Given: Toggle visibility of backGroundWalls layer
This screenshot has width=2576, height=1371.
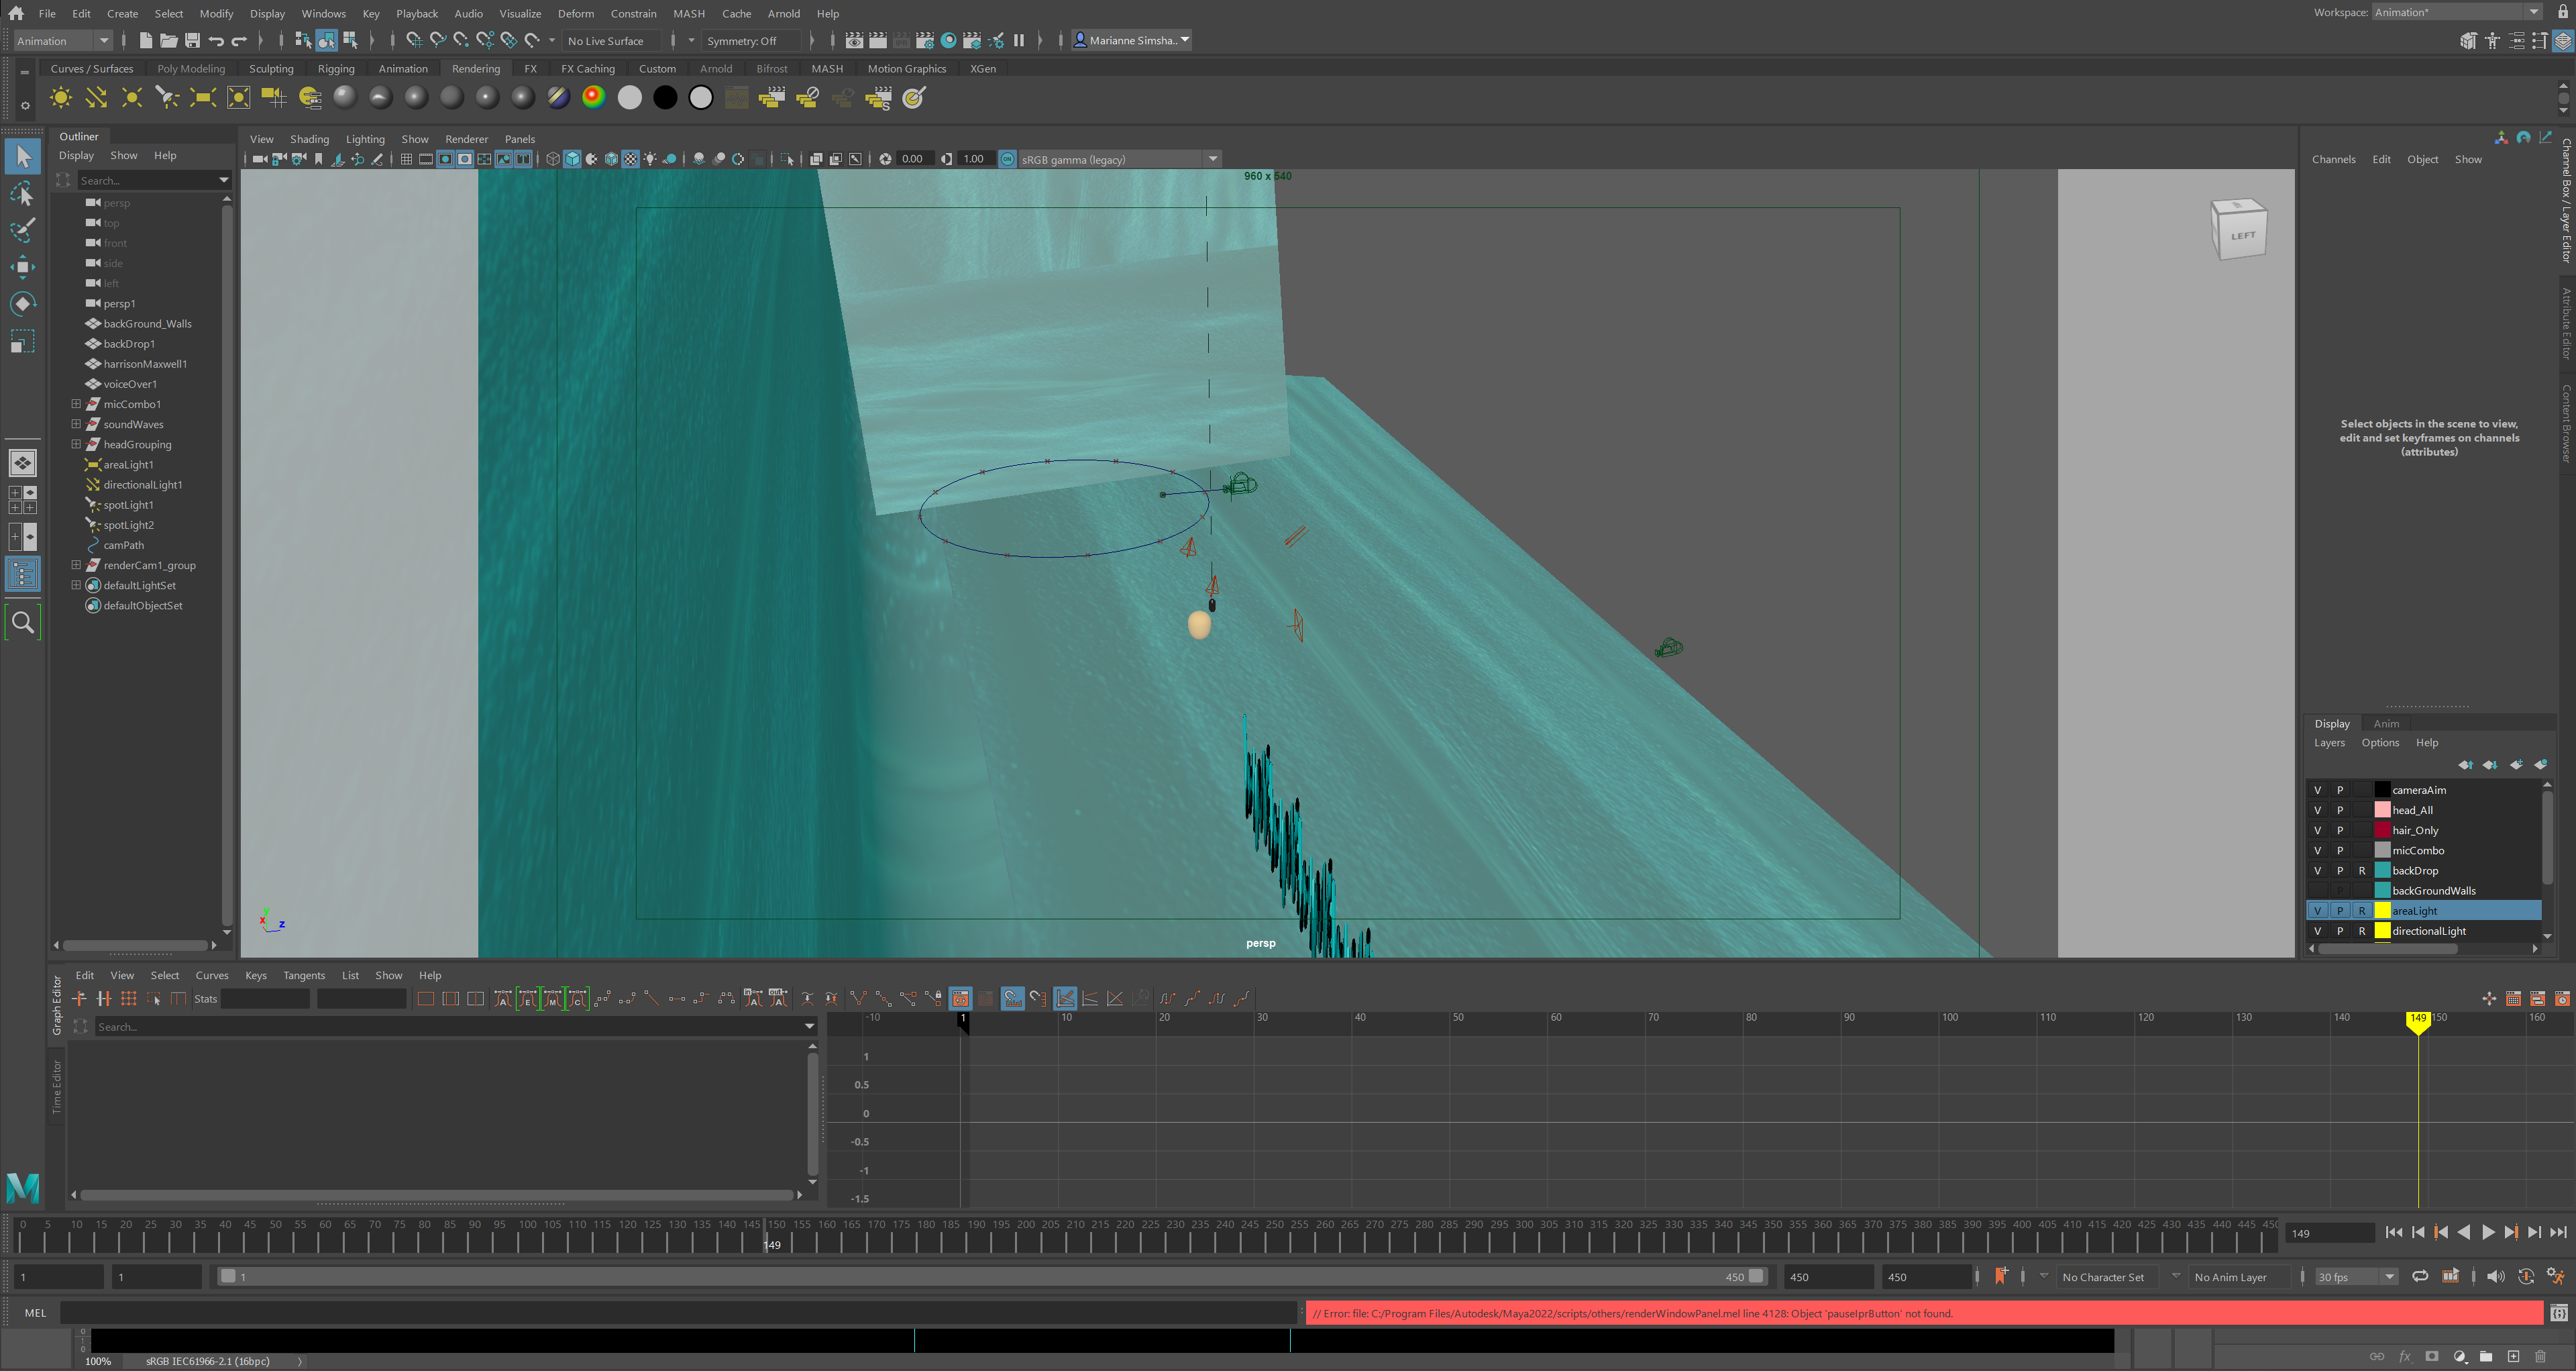Looking at the screenshot, I should pyautogui.click(x=2317, y=890).
